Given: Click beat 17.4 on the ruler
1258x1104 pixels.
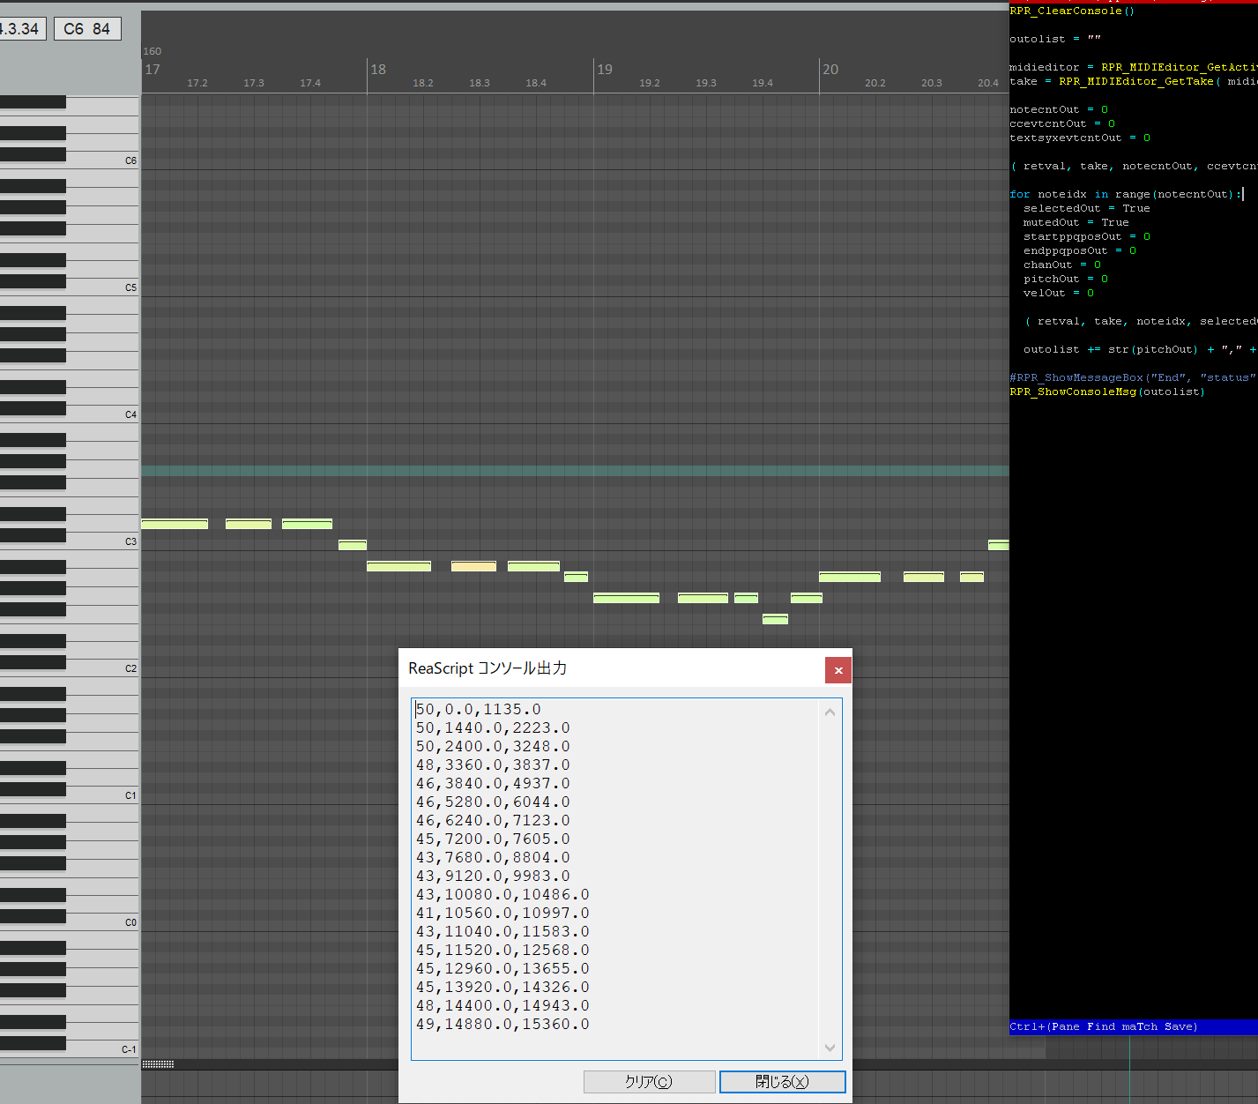Looking at the screenshot, I should (x=310, y=83).
